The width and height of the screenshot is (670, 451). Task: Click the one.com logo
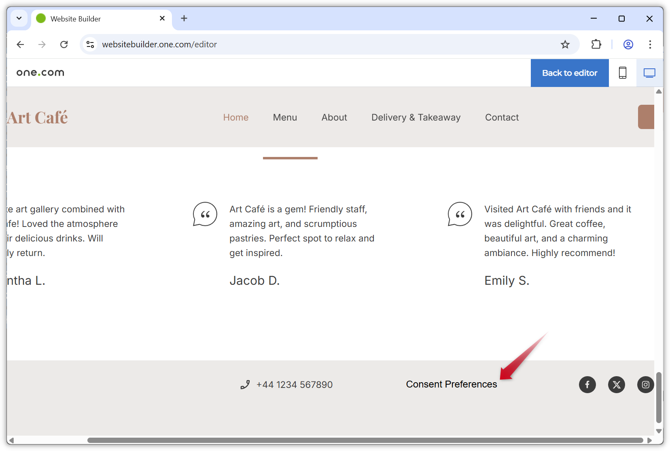coord(40,73)
